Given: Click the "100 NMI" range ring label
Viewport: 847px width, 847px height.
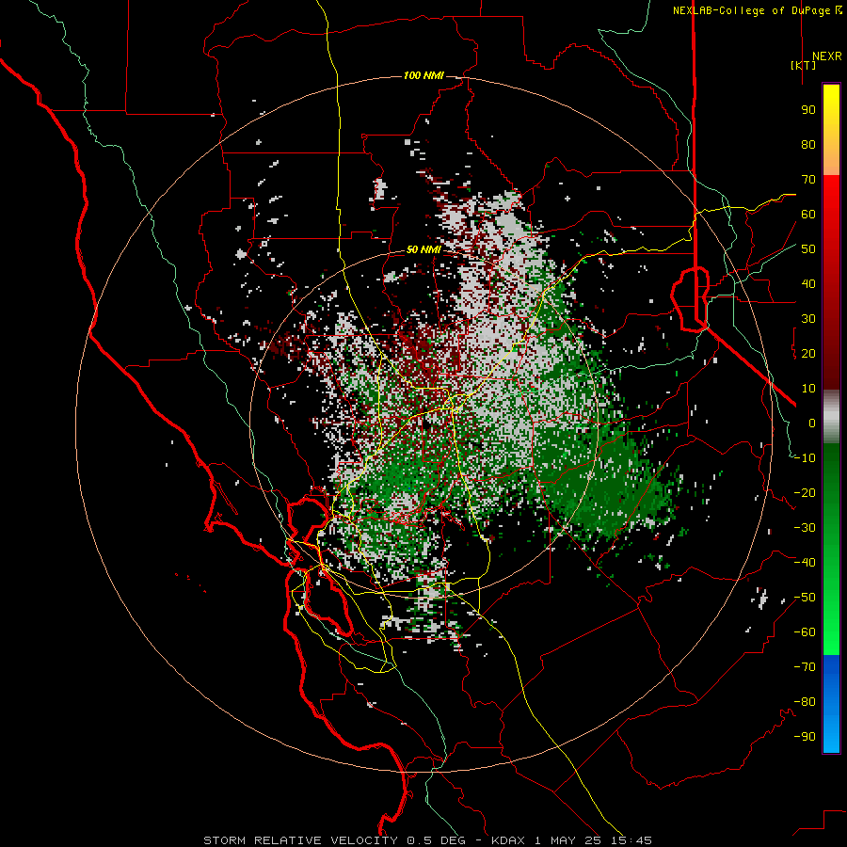Looking at the screenshot, I should [423, 75].
